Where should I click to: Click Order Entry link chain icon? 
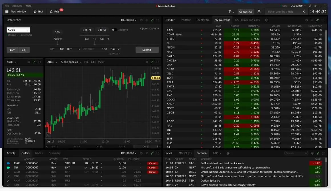coord(152,20)
